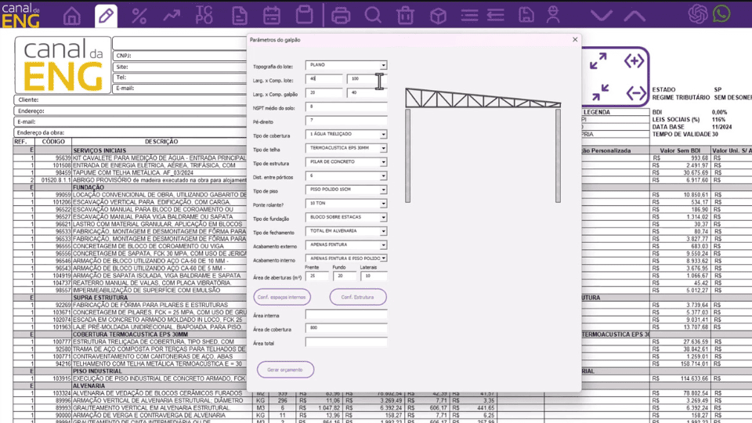Click the outdent list icon
This screenshot has width=752, height=423.
[495, 16]
